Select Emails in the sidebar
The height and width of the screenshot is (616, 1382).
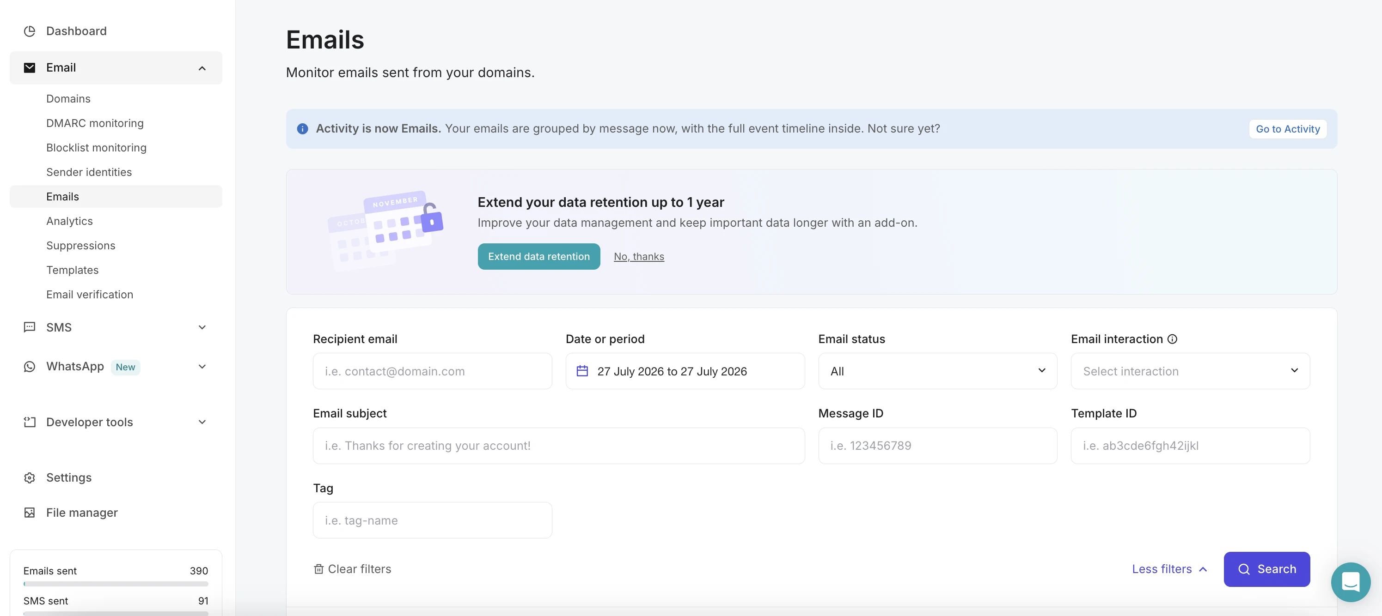coord(116,197)
